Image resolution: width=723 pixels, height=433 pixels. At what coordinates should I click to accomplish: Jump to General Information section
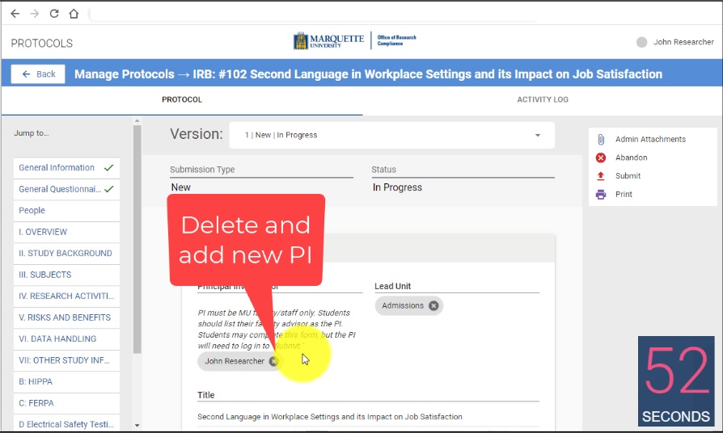57,168
